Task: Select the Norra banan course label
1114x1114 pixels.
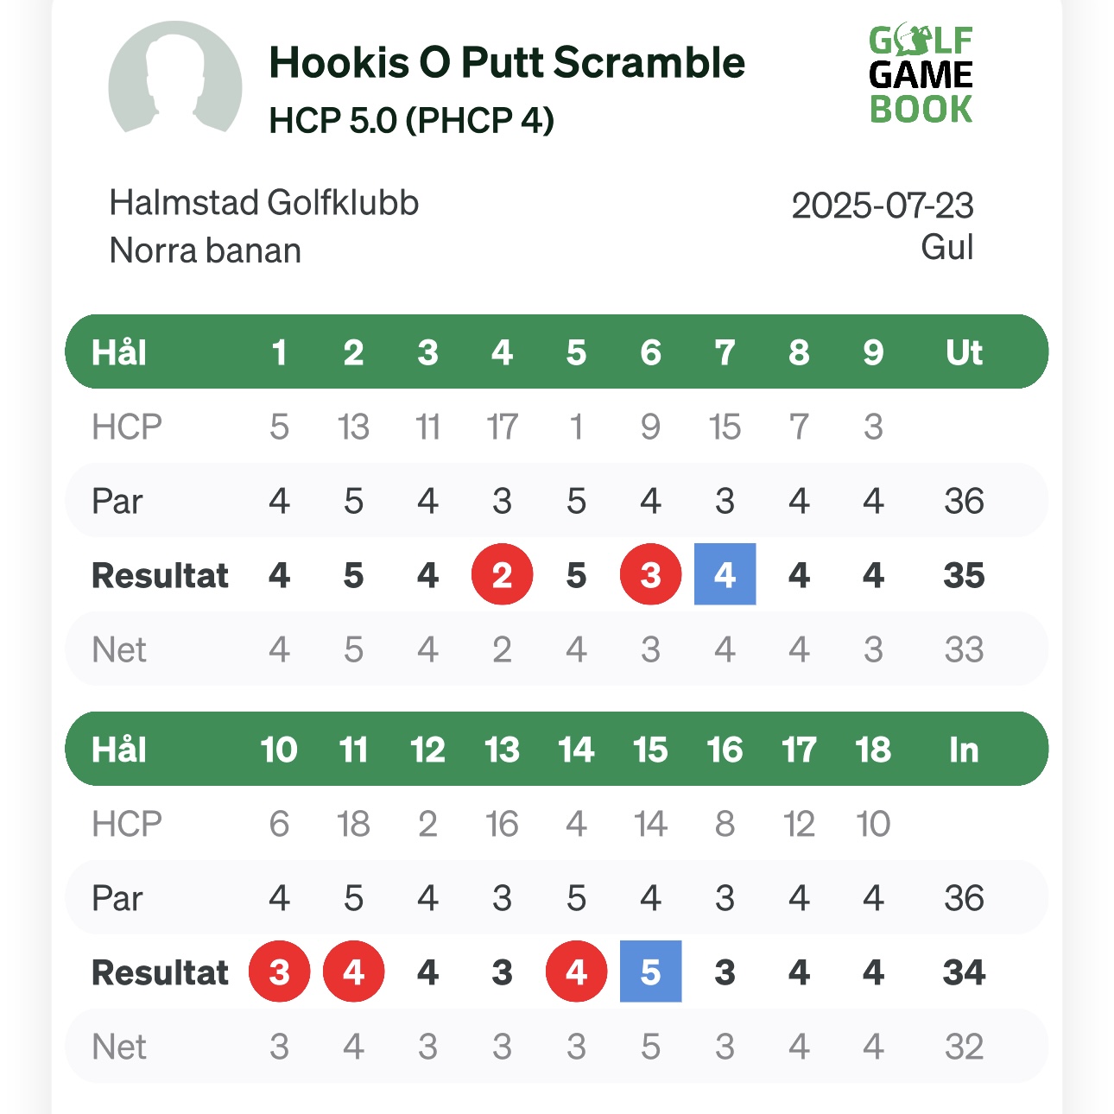Action: click(206, 250)
